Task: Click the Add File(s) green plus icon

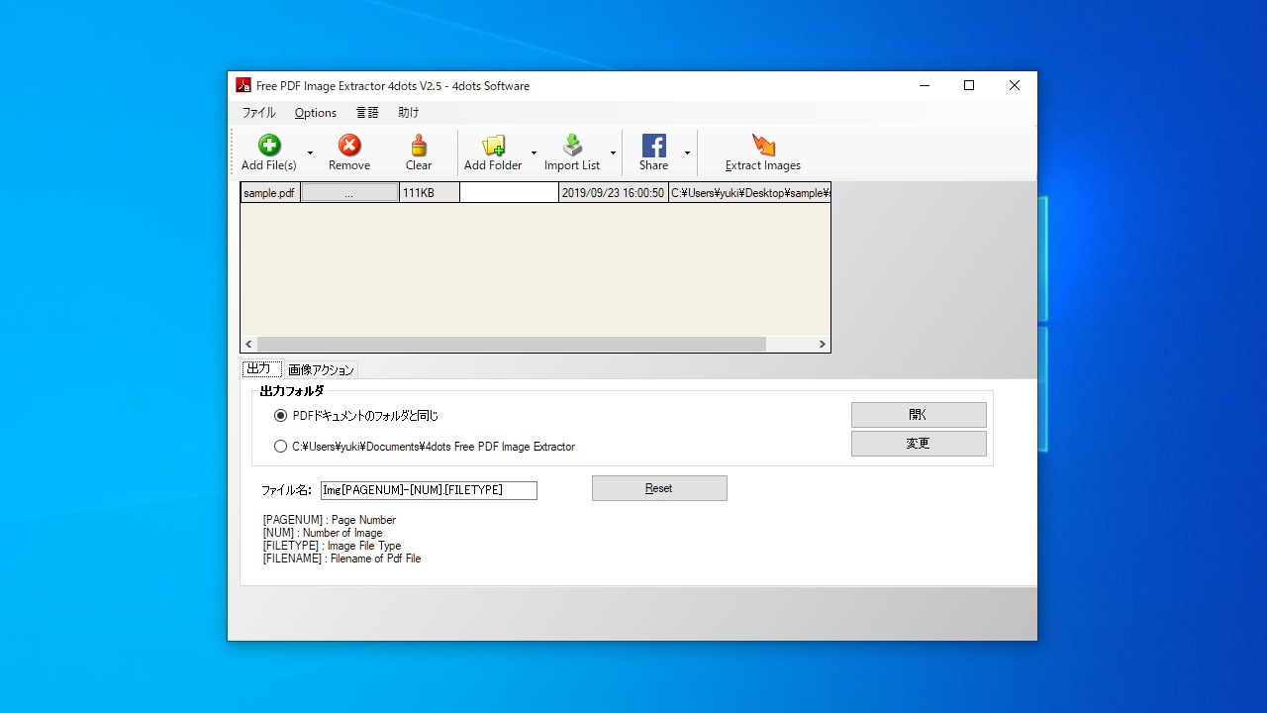Action: tap(269, 146)
